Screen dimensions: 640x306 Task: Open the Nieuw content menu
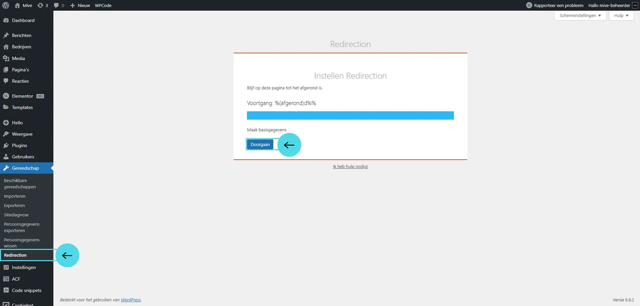pyautogui.click(x=80, y=5)
